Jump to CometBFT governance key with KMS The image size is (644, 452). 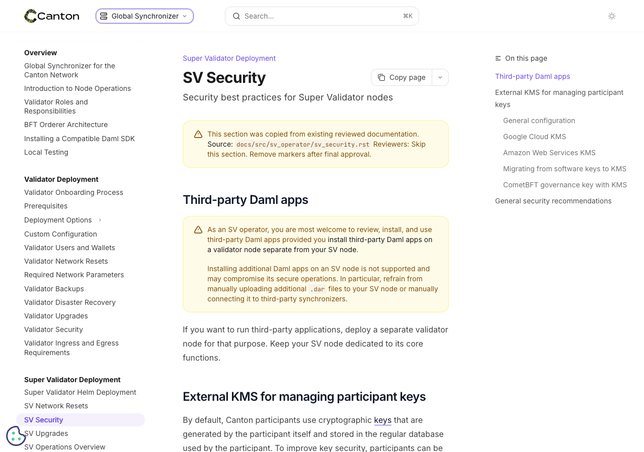pyautogui.click(x=565, y=185)
